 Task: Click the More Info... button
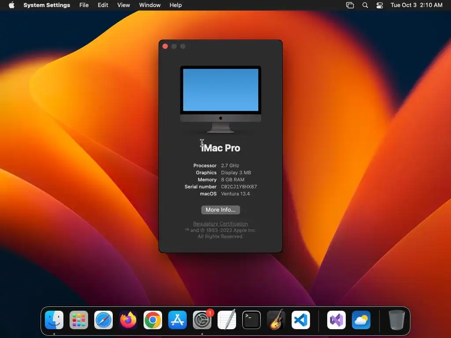[221, 210]
